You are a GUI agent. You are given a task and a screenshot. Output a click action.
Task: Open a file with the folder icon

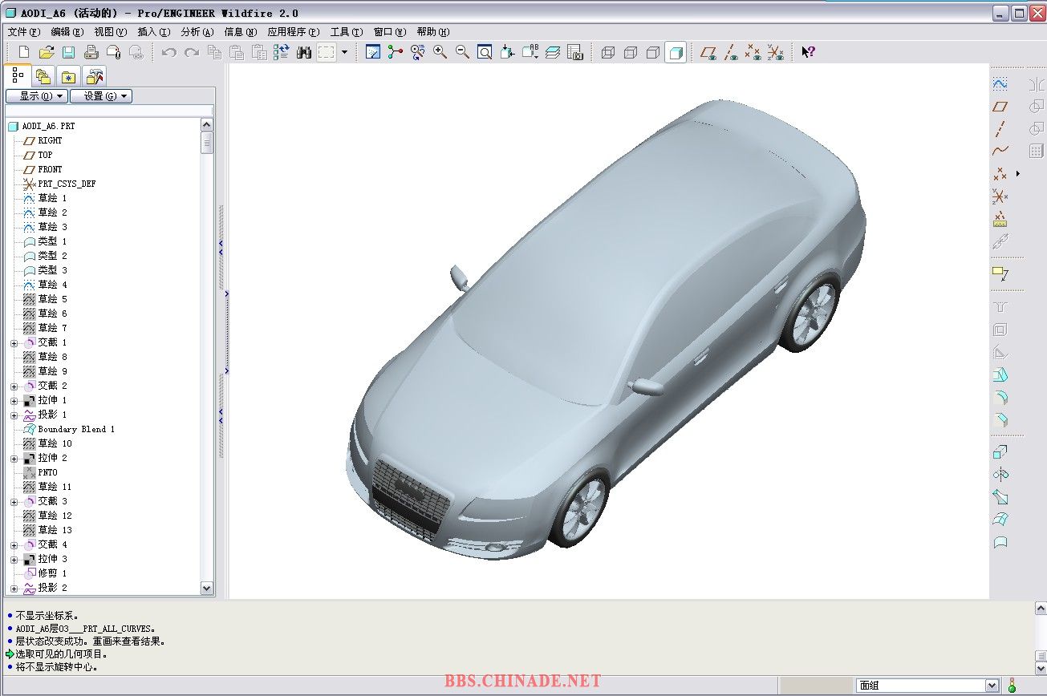tap(47, 52)
